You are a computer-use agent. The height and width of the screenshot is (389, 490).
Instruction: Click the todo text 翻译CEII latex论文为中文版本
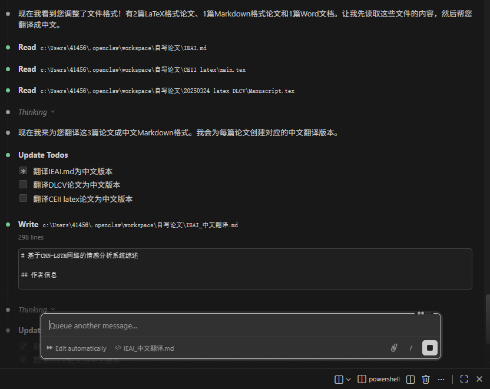(83, 199)
